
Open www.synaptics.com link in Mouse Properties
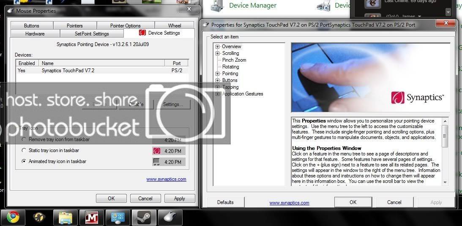click(166, 179)
